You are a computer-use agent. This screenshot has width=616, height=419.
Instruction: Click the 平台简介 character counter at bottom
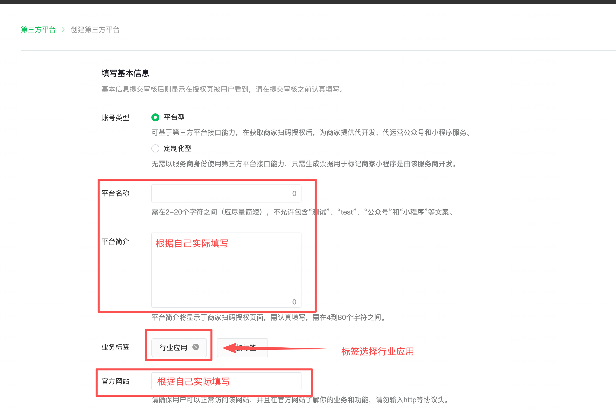point(294,302)
